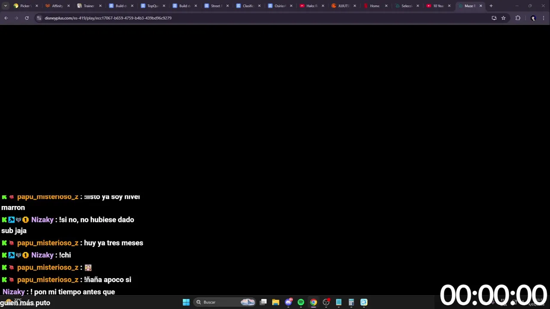Screen dimensions: 550x309
Task: Open the Windows Start menu
Action: 186,302
